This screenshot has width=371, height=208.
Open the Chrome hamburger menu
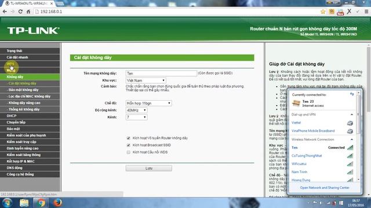tap(366, 12)
